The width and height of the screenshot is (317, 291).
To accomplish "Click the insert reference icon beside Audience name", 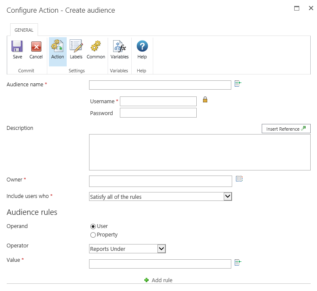I will click(x=238, y=84).
